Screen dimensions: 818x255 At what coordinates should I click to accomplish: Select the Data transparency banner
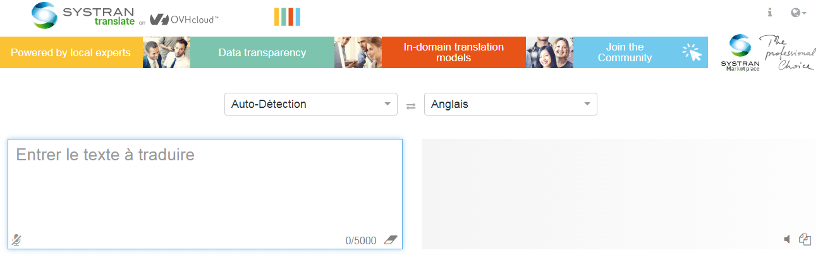[262, 52]
